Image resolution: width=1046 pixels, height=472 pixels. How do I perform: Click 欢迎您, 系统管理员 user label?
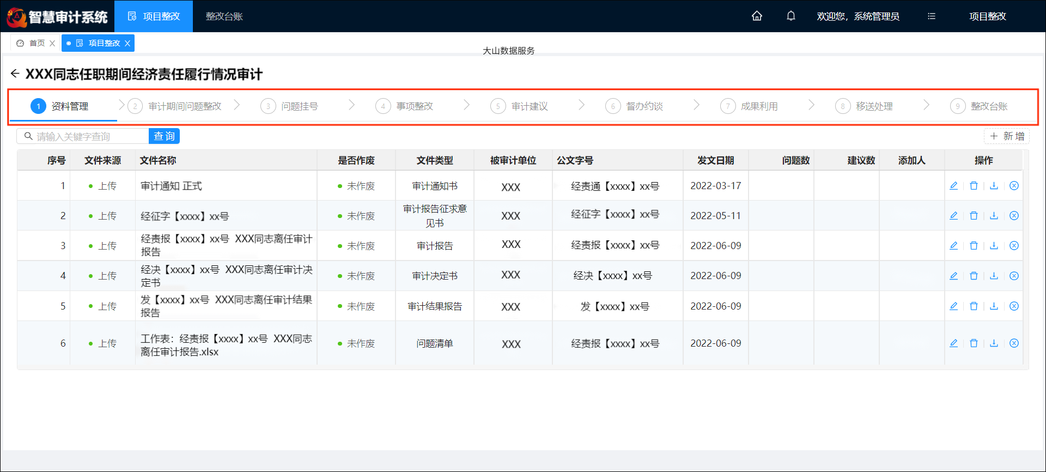tap(858, 16)
